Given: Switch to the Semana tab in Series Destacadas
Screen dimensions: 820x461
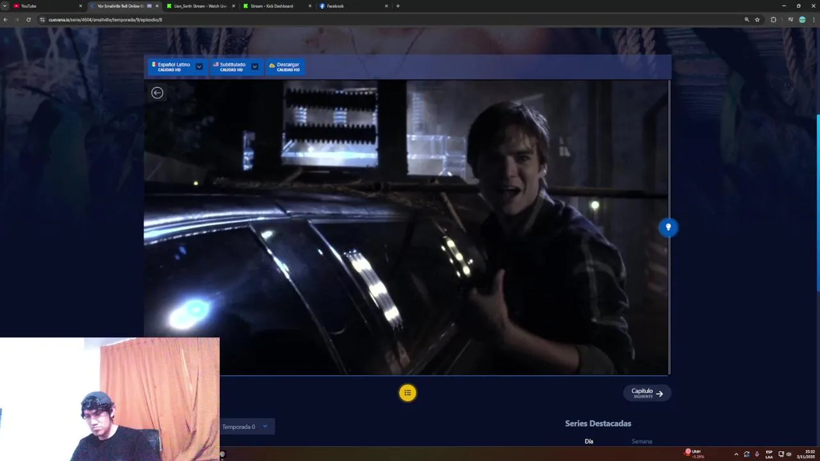Looking at the screenshot, I should [x=642, y=441].
